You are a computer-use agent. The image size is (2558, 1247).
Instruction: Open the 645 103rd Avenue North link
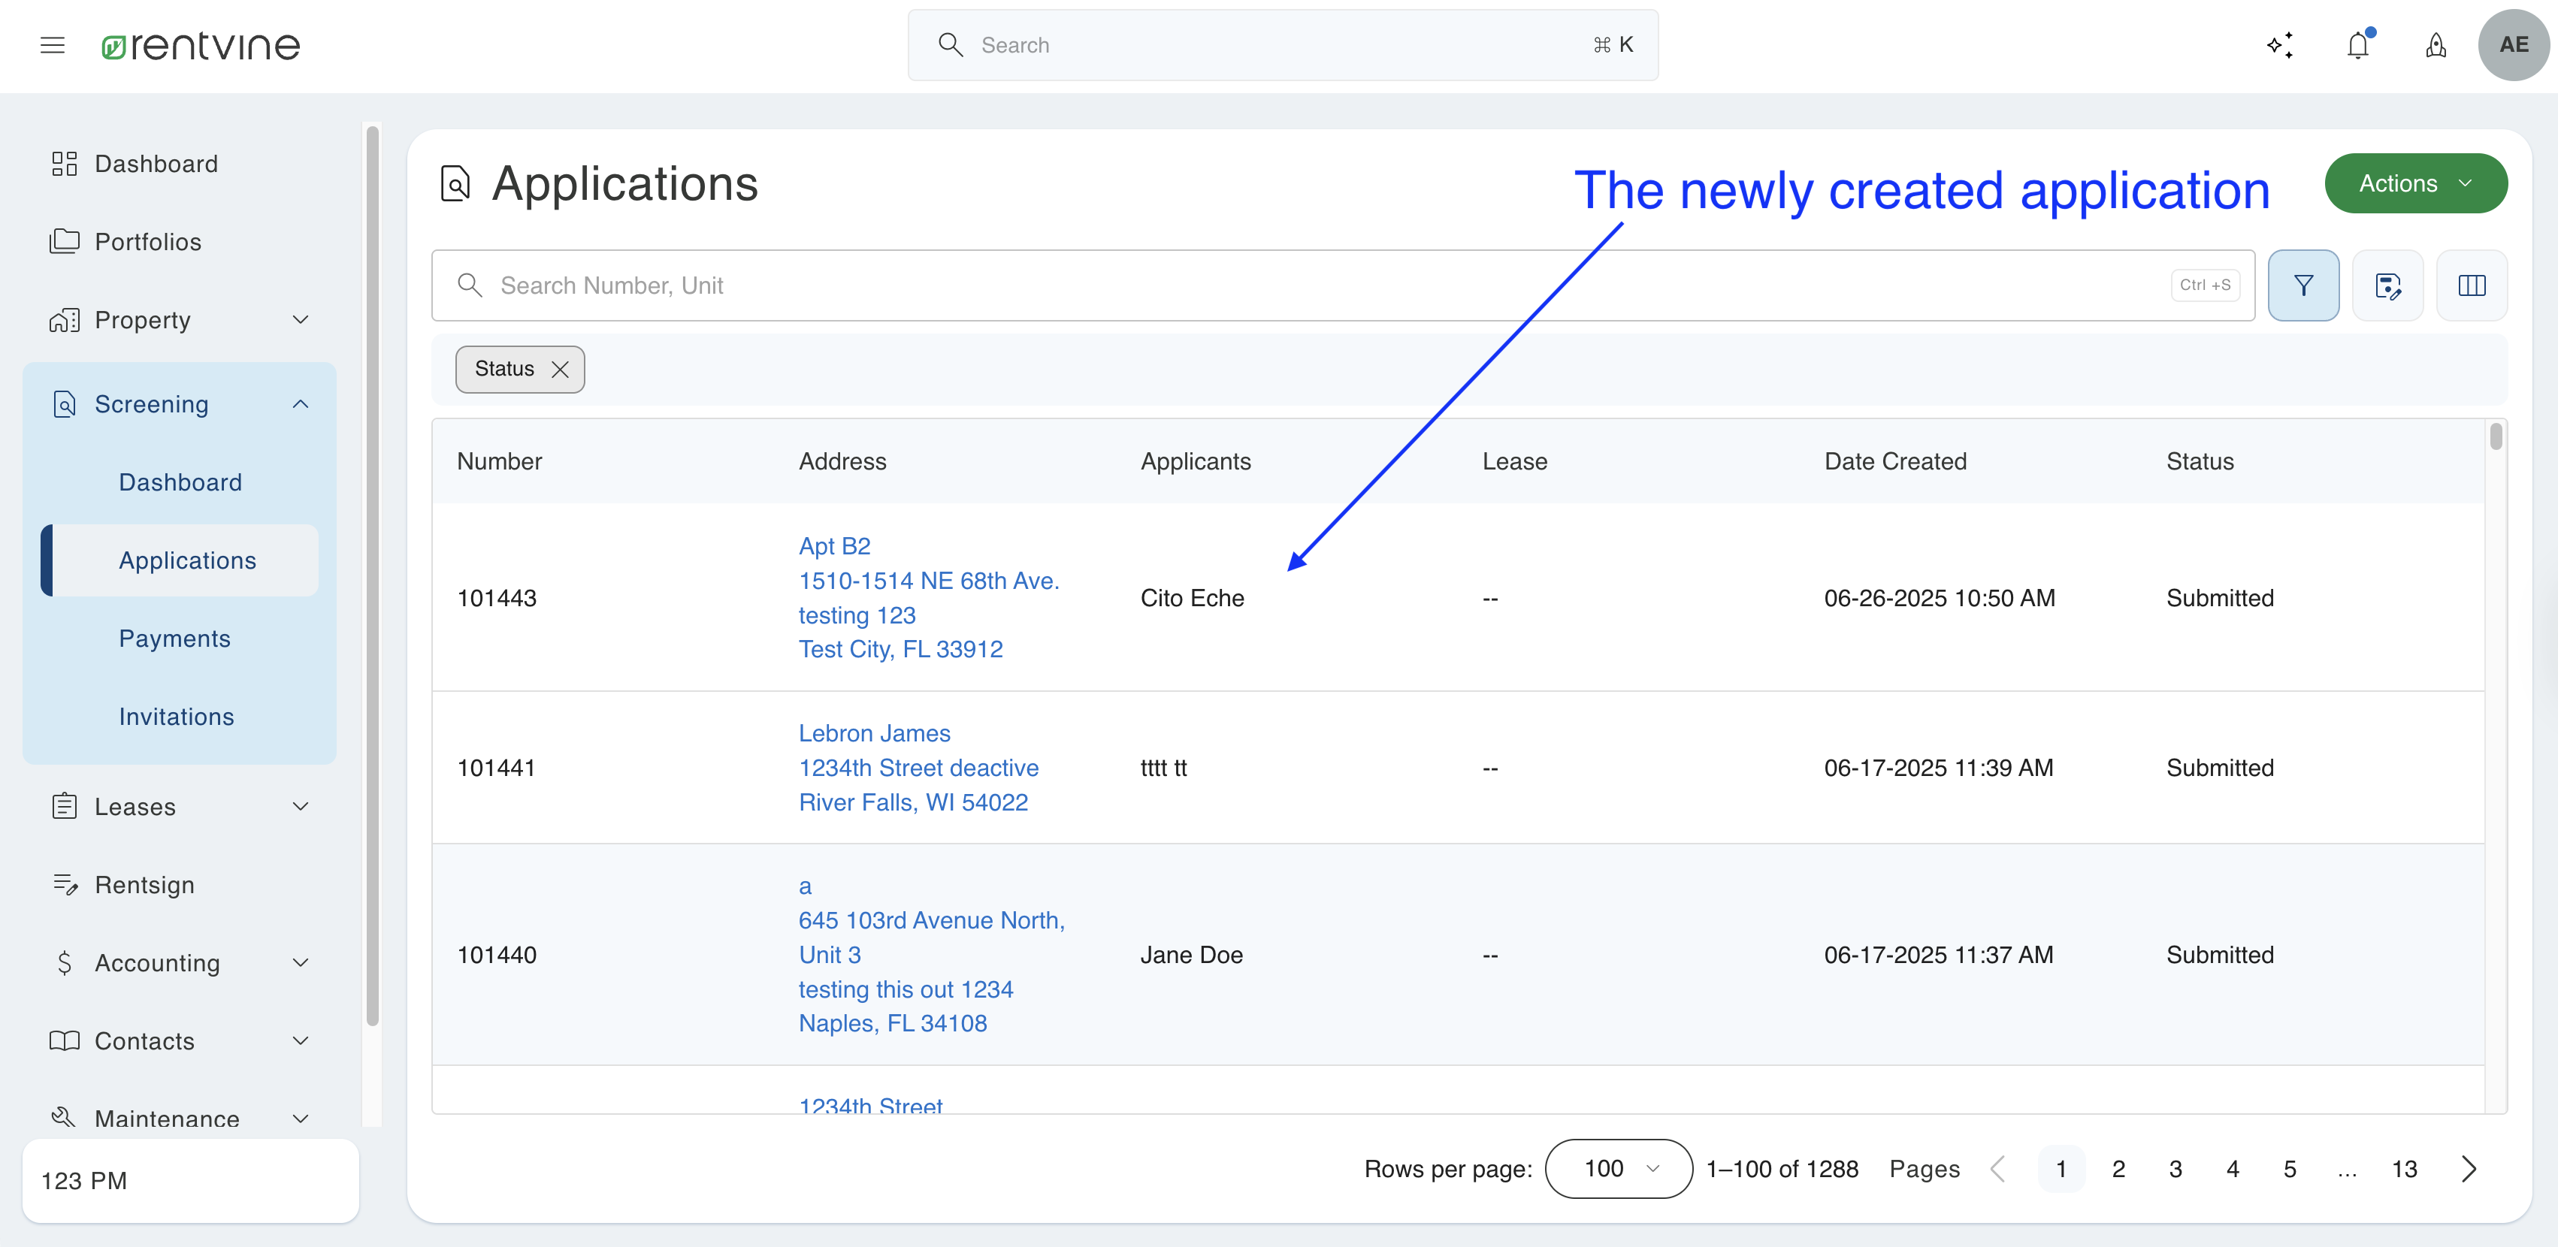[932, 920]
